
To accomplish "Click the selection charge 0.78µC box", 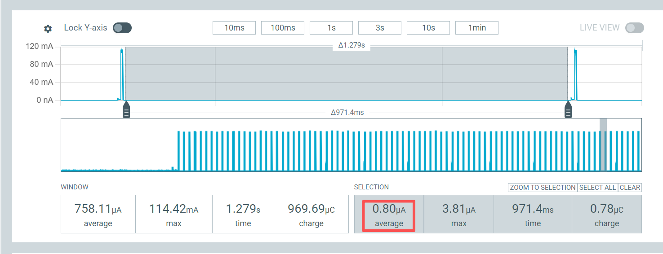I will [606, 214].
